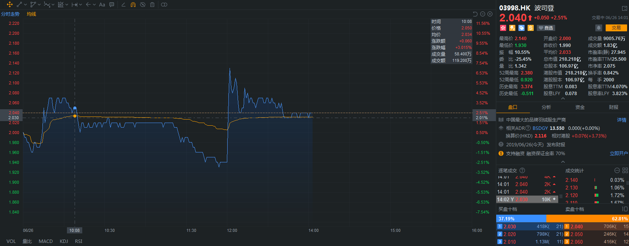629x246 pixels.
Task: Click the 相关ADR help question icon
Action: point(528,128)
